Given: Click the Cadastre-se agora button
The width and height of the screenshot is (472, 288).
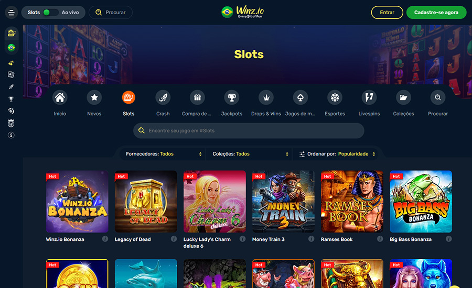Looking at the screenshot, I should tap(436, 13).
